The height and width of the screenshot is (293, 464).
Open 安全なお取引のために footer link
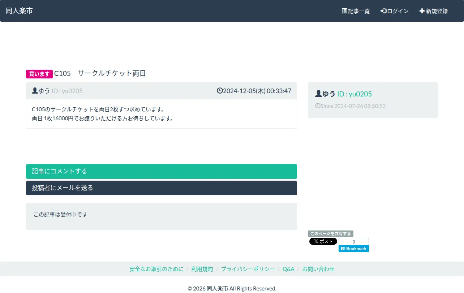point(156,269)
